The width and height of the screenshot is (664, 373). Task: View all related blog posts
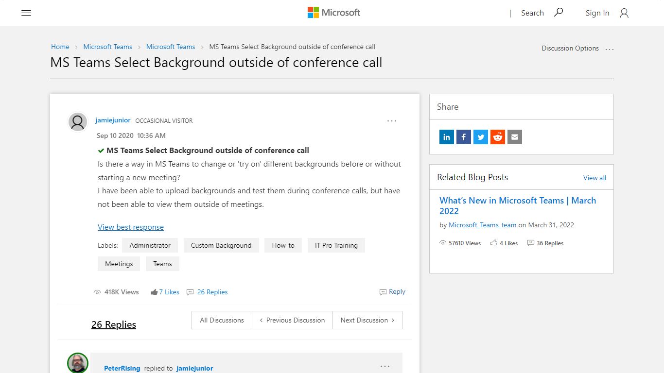(x=594, y=178)
